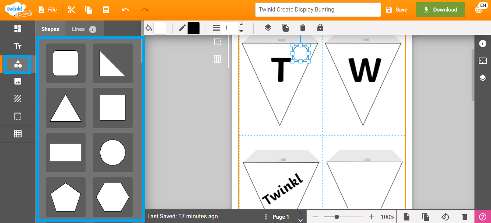Viewport: 491px width, 223px height.
Task: Go to previous page with up chevron
Action: pyautogui.click(x=300, y=213)
